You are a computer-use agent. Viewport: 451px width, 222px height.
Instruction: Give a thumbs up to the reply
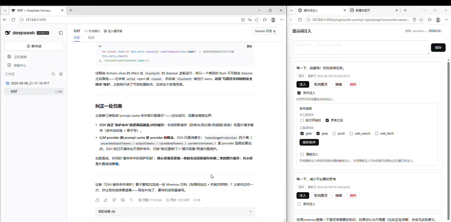[106, 200]
